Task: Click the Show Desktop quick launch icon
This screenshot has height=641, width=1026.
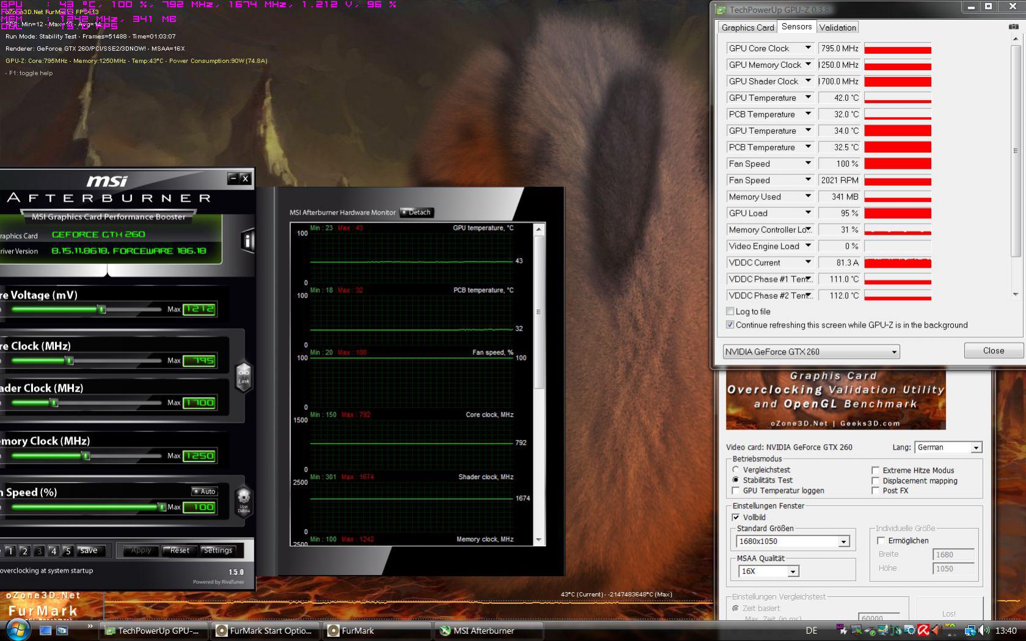Action: point(45,631)
